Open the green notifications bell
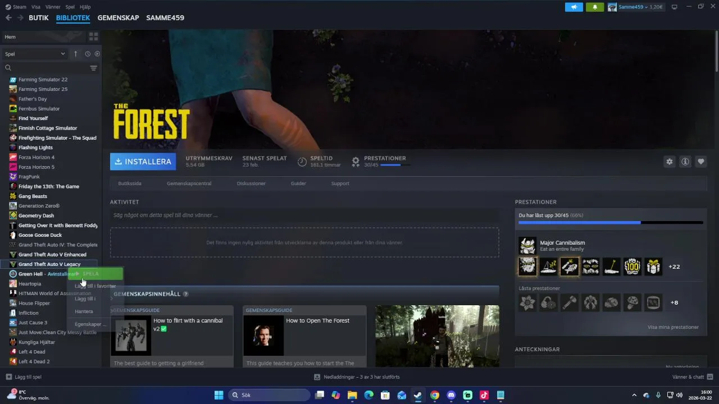 point(595,7)
